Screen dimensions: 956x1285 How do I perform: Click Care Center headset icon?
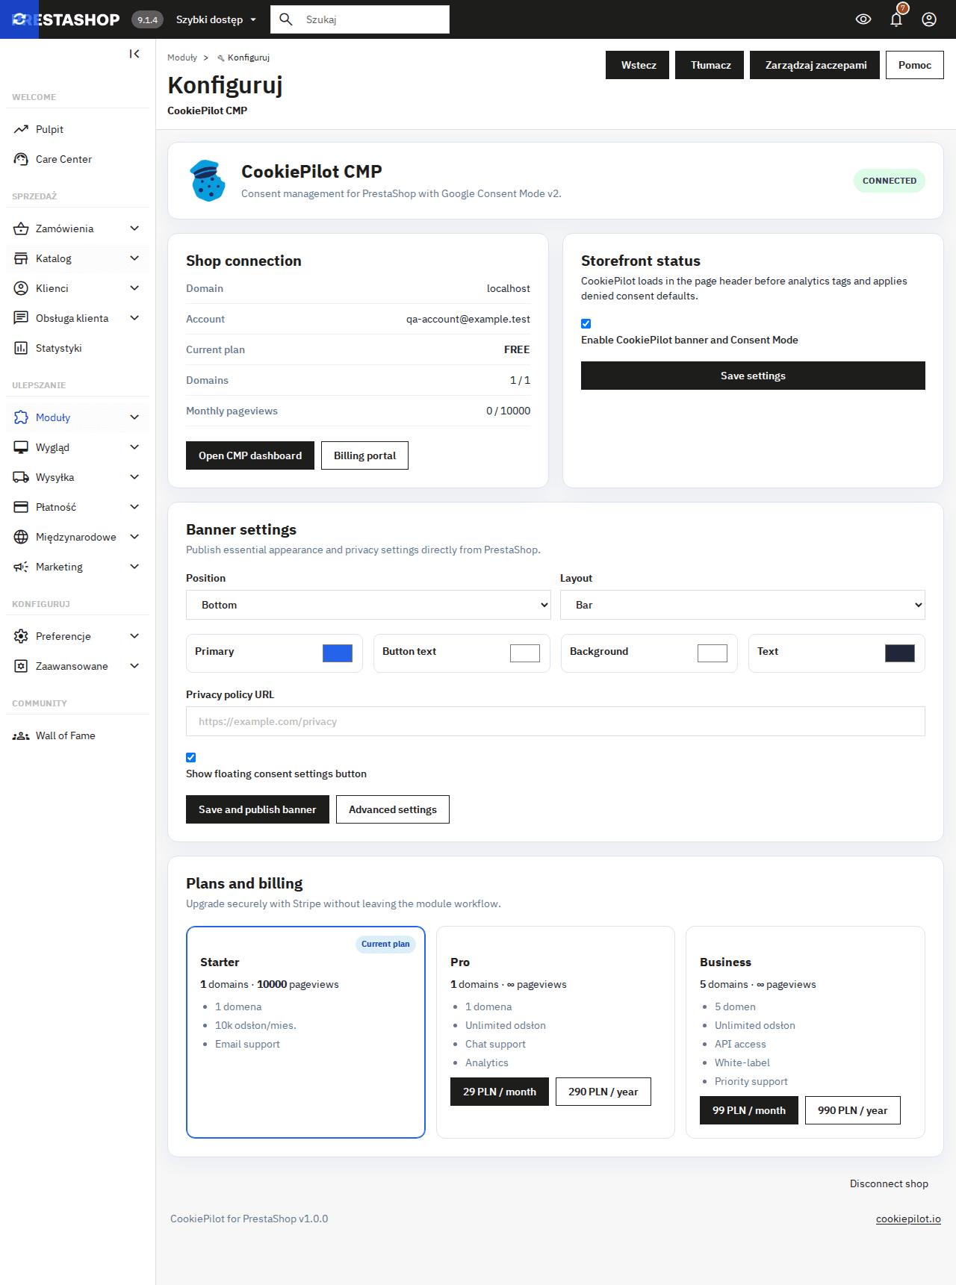pos(21,159)
